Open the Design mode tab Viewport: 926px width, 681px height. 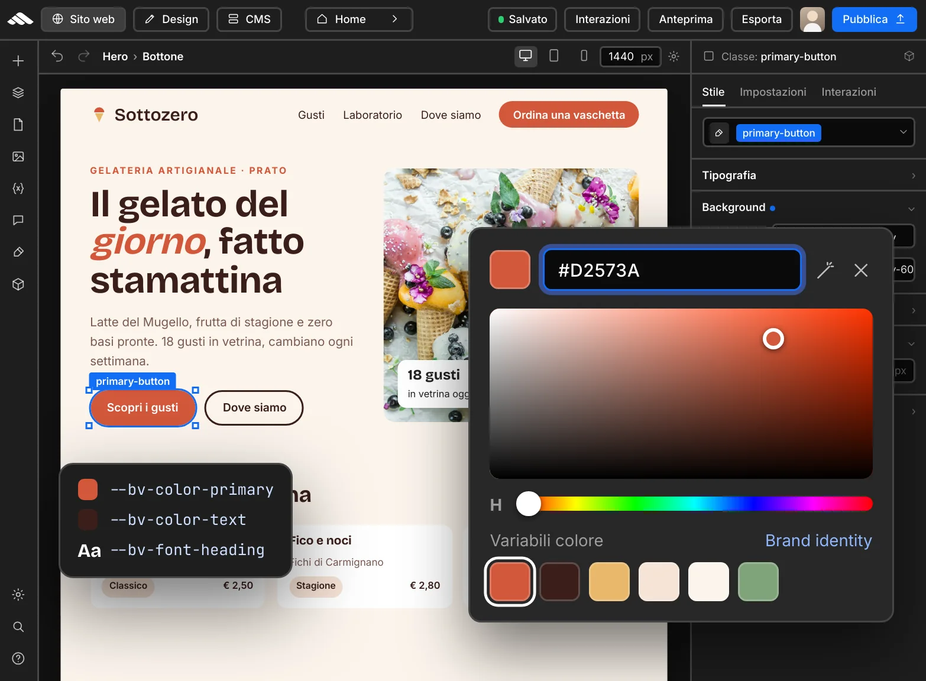point(171,20)
